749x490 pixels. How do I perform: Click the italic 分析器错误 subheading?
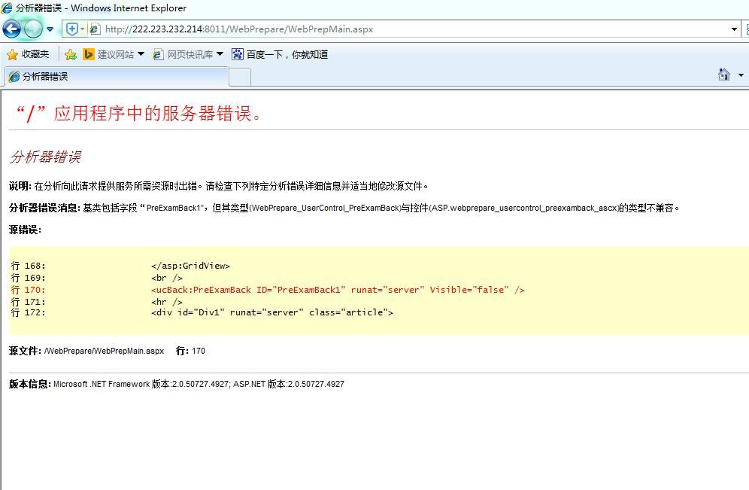[x=45, y=157]
